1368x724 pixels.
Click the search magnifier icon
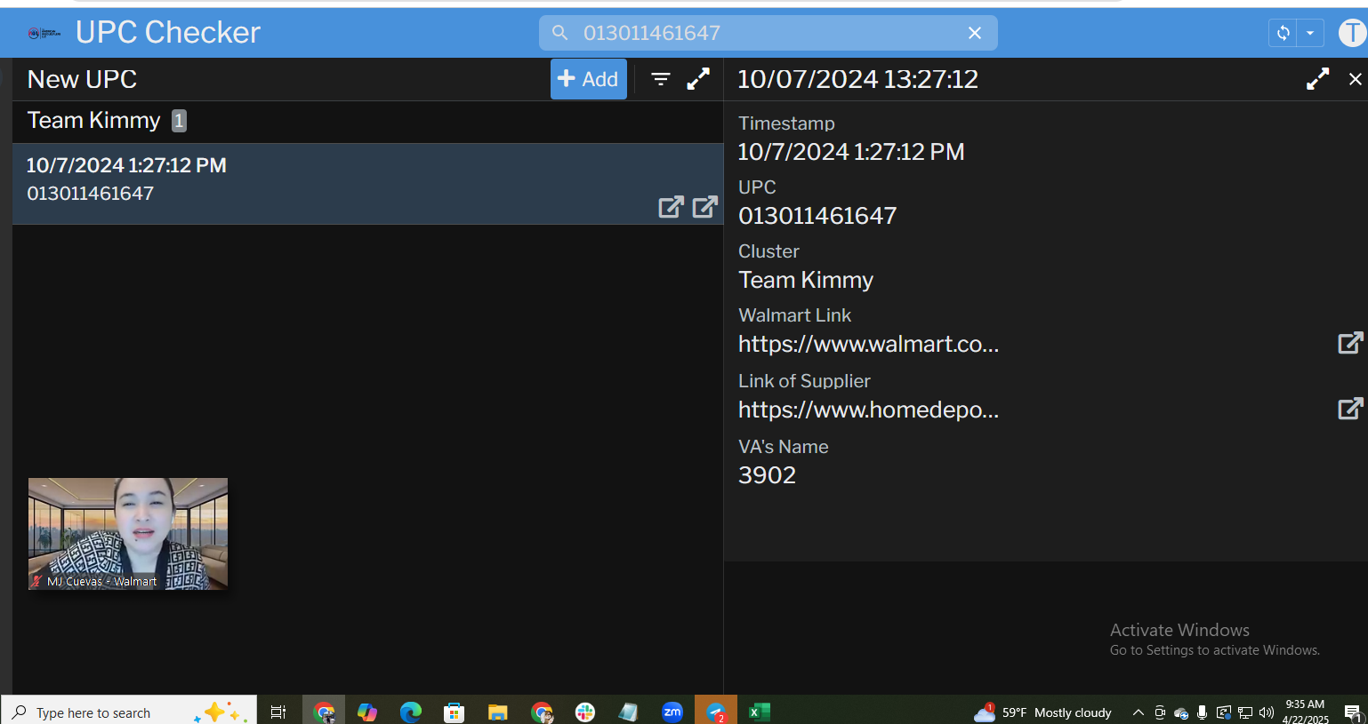pyautogui.click(x=559, y=33)
